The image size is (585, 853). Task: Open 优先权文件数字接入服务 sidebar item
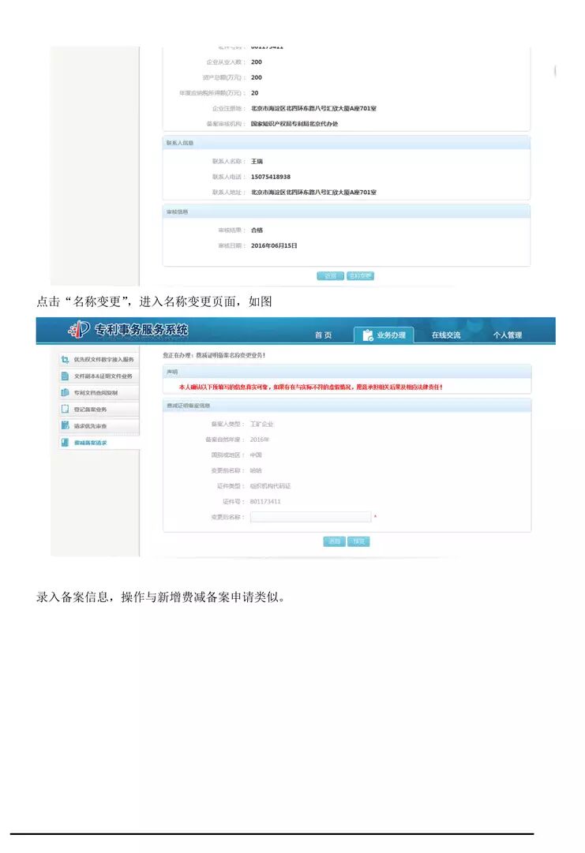click(99, 360)
